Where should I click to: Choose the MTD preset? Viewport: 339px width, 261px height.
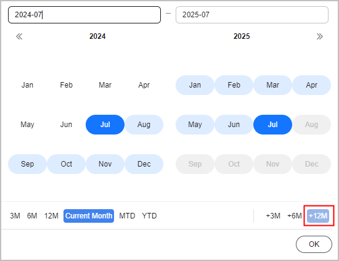click(x=127, y=216)
